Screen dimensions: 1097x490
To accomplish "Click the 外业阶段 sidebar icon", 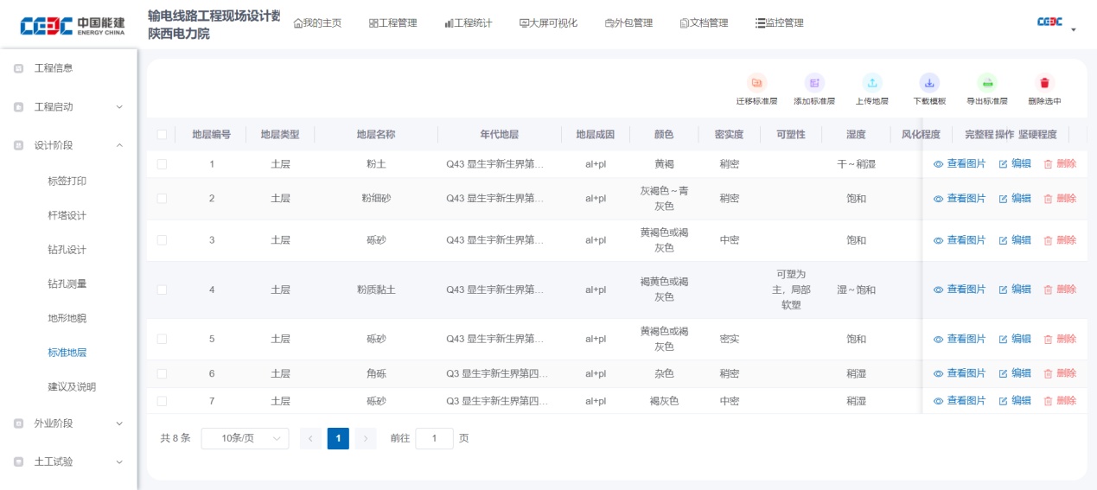I will pyautogui.click(x=18, y=423).
